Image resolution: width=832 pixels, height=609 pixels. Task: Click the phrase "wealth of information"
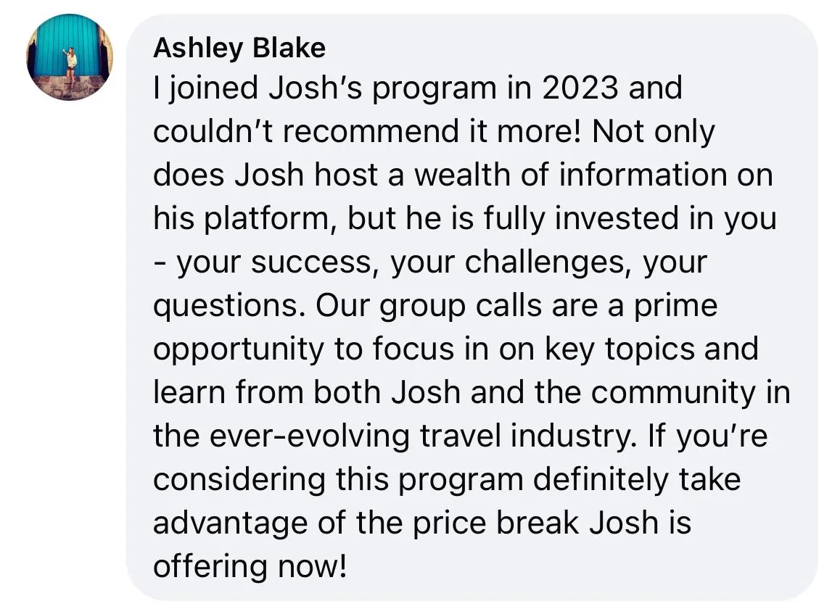pos(570,175)
